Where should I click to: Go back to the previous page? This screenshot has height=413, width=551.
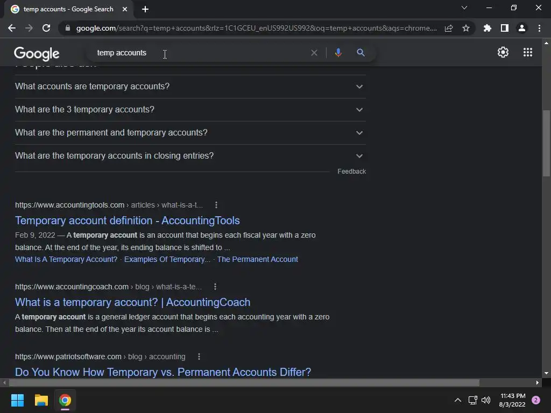[12, 28]
